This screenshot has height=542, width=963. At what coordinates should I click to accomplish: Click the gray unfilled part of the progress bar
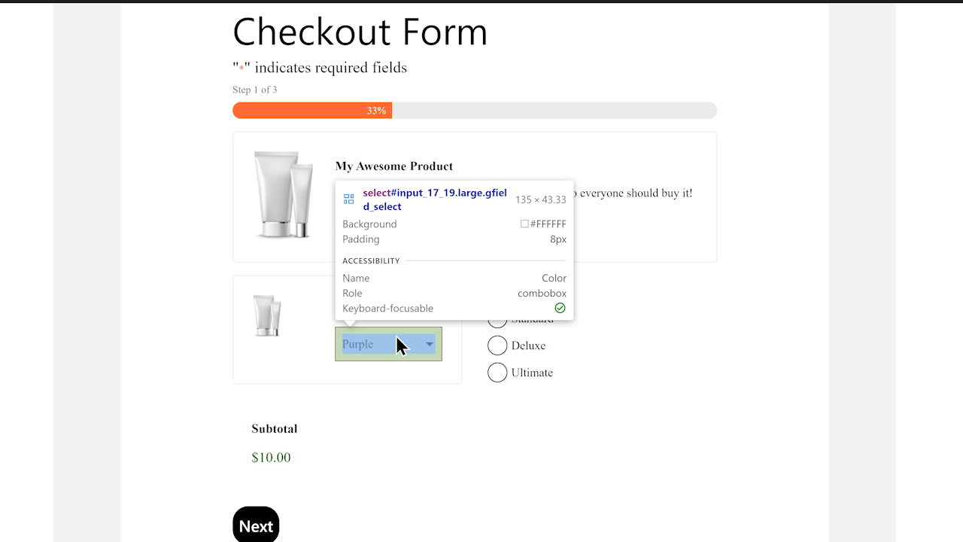(x=554, y=111)
